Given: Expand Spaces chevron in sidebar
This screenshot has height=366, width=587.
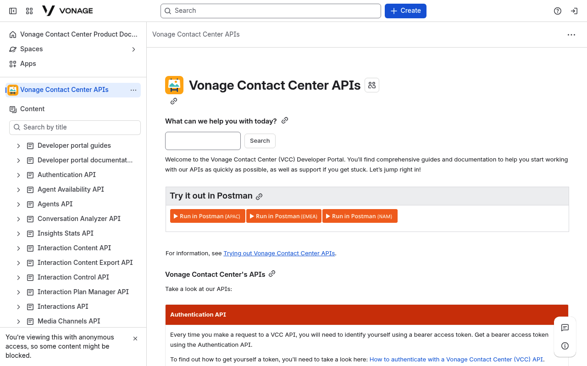Looking at the screenshot, I should point(134,49).
